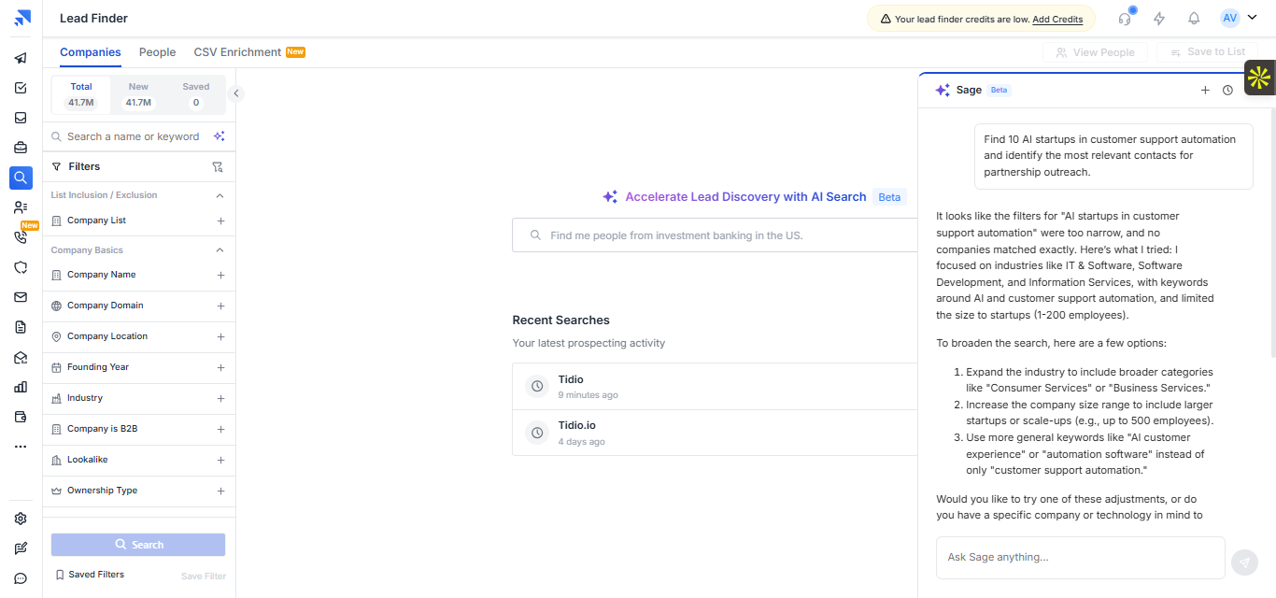Open the more options dots in the sidebar
This screenshot has width=1276, height=598.
pyautogui.click(x=21, y=447)
